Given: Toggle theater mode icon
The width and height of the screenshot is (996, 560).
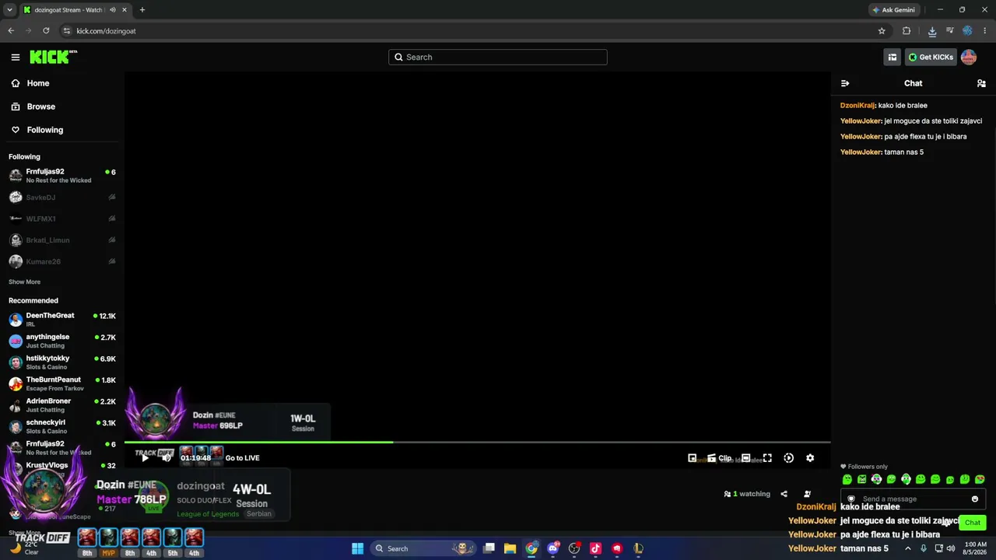Looking at the screenshot, I should [745, 458].
